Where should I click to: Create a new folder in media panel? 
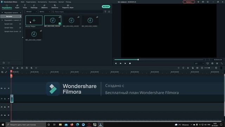point(4,63)
